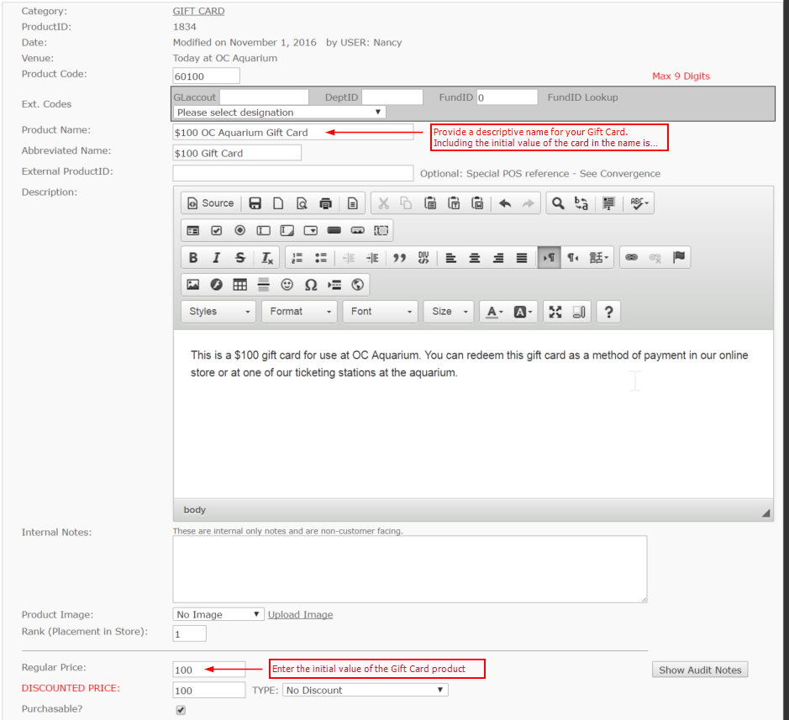Click the Upload Image link
Viewport: 789px width, 720px height.
(301, 615)
